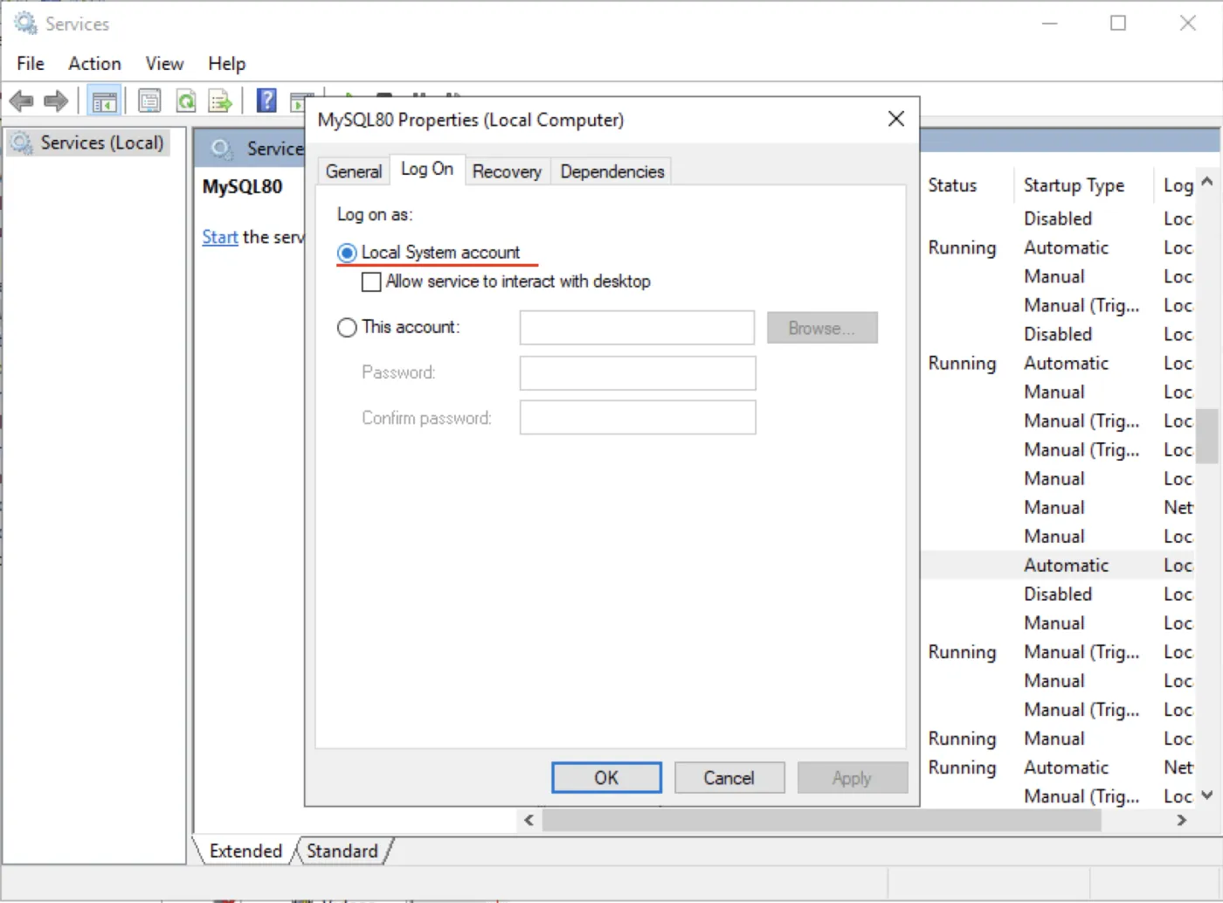
Task: Open the Action menu
Action: click(x=94, y=64)
